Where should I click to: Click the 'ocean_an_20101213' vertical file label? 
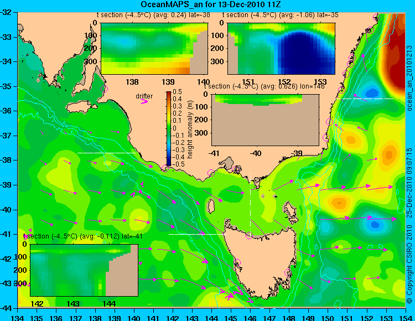tap(409, 78)
